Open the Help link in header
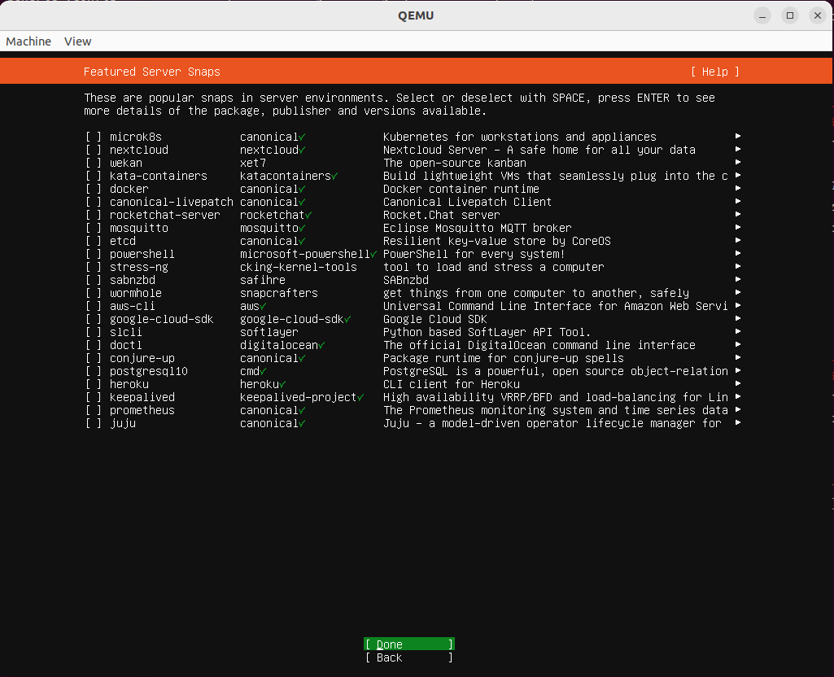The height and width of the screenshot is (677, 834). 714,72
